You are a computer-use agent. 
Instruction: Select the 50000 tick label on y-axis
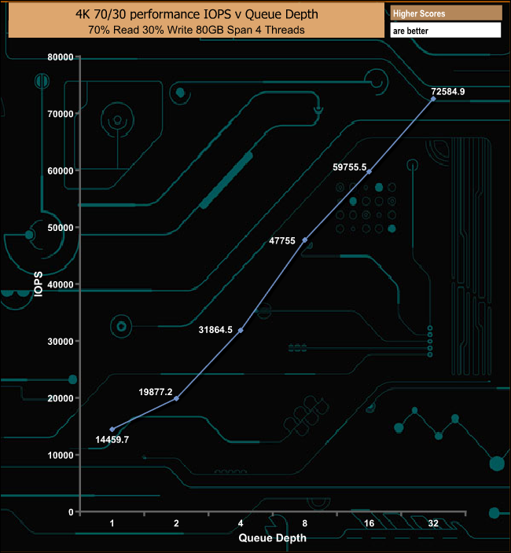pos(60,228)
